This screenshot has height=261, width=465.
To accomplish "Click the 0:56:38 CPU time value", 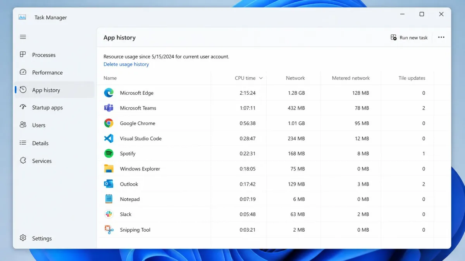I will point(248,123).
